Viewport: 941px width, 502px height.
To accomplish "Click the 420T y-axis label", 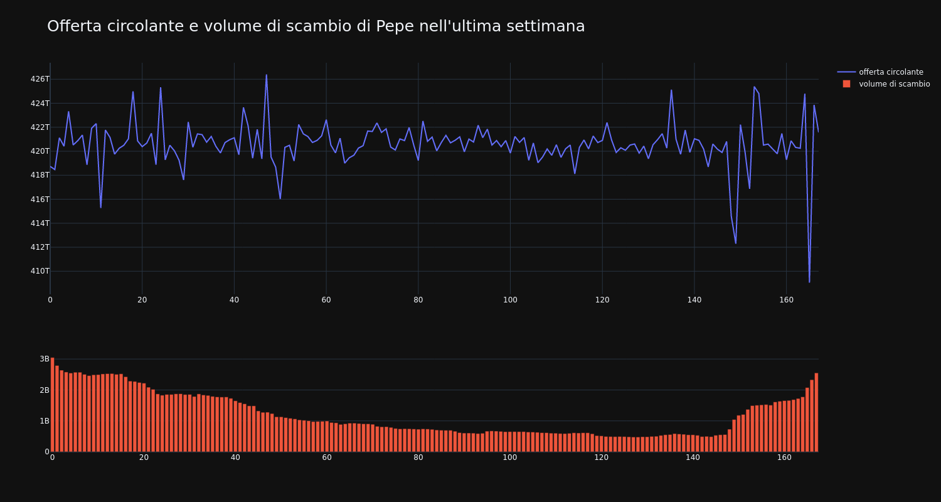I will point(40,151).
